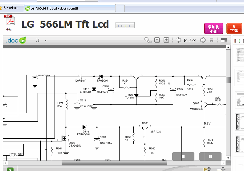This screenshot has width=244, height=171.
Task: Click the 9.2V voltage label
Action: pos(207,123)
